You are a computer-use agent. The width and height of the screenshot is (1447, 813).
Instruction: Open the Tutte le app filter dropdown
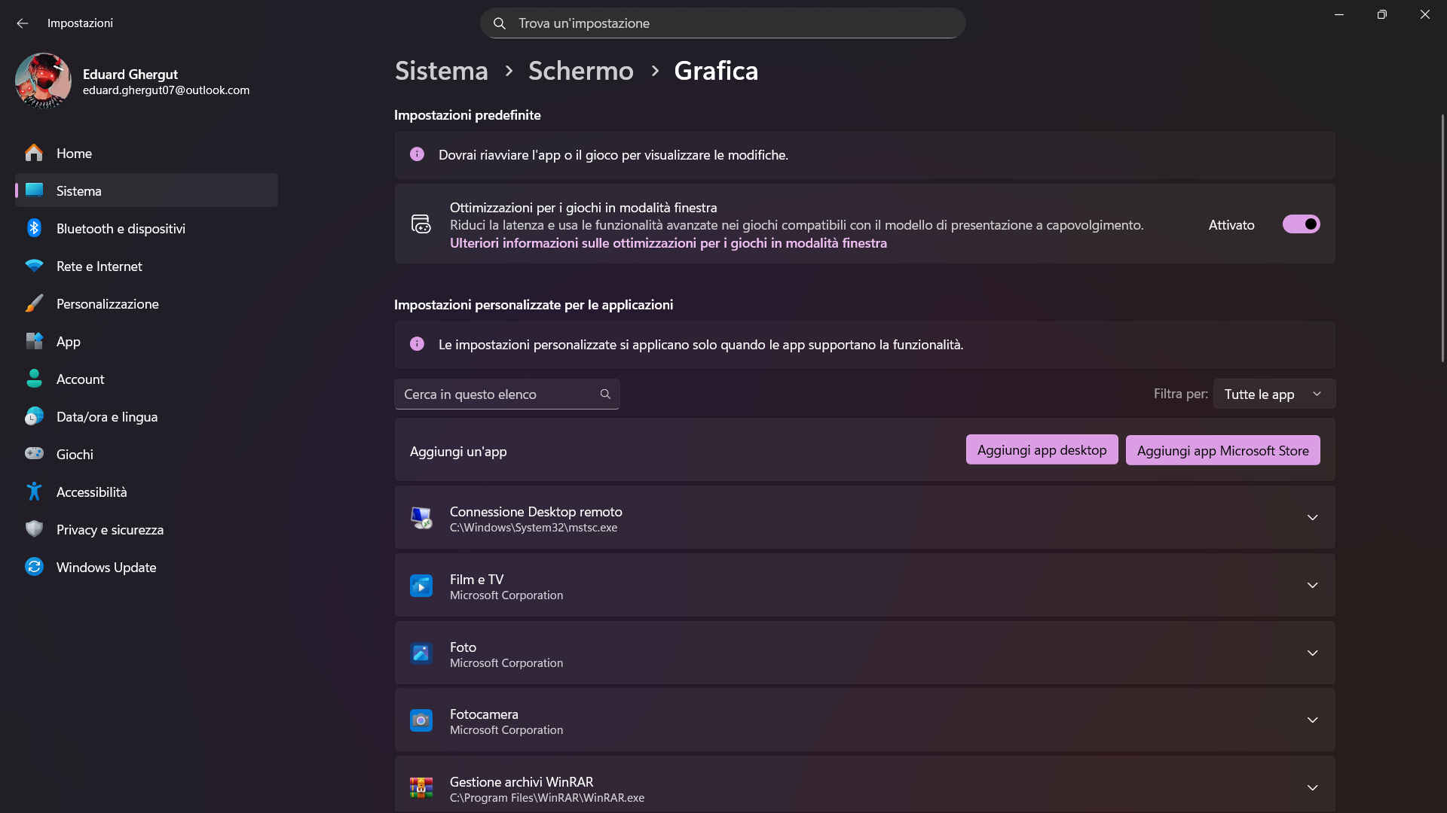coord(1274,394)
